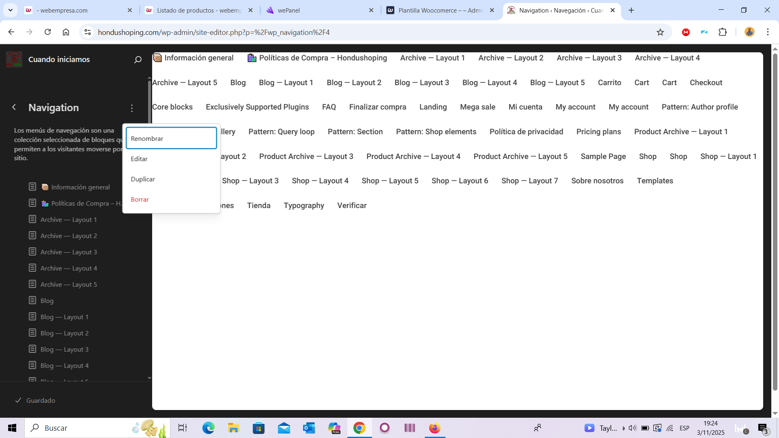Screen dimensions: 779x438
Task: Open File Explorer from the taskbar
Action: click(233, 428)
